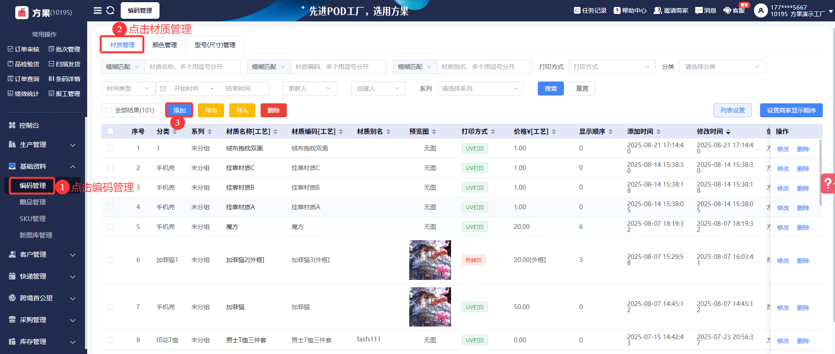Image resolution: width=835 pixels, height=354 pixels.
Task: Click the sidebar collapse menu icon
Action: (x=98, y=10)
